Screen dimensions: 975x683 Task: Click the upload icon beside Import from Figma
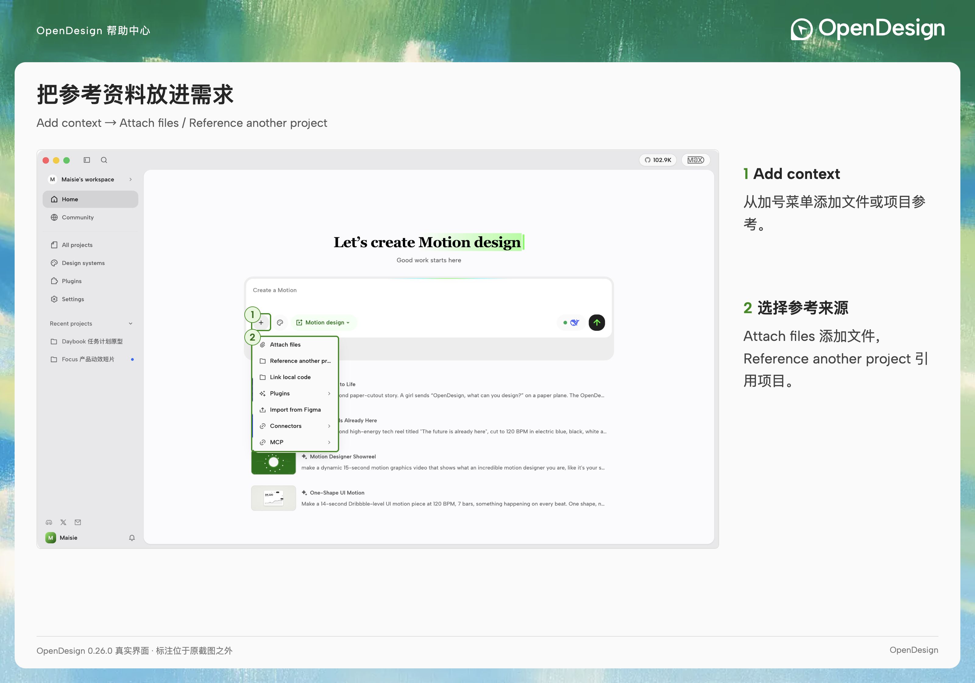click(x=263, y=410)
